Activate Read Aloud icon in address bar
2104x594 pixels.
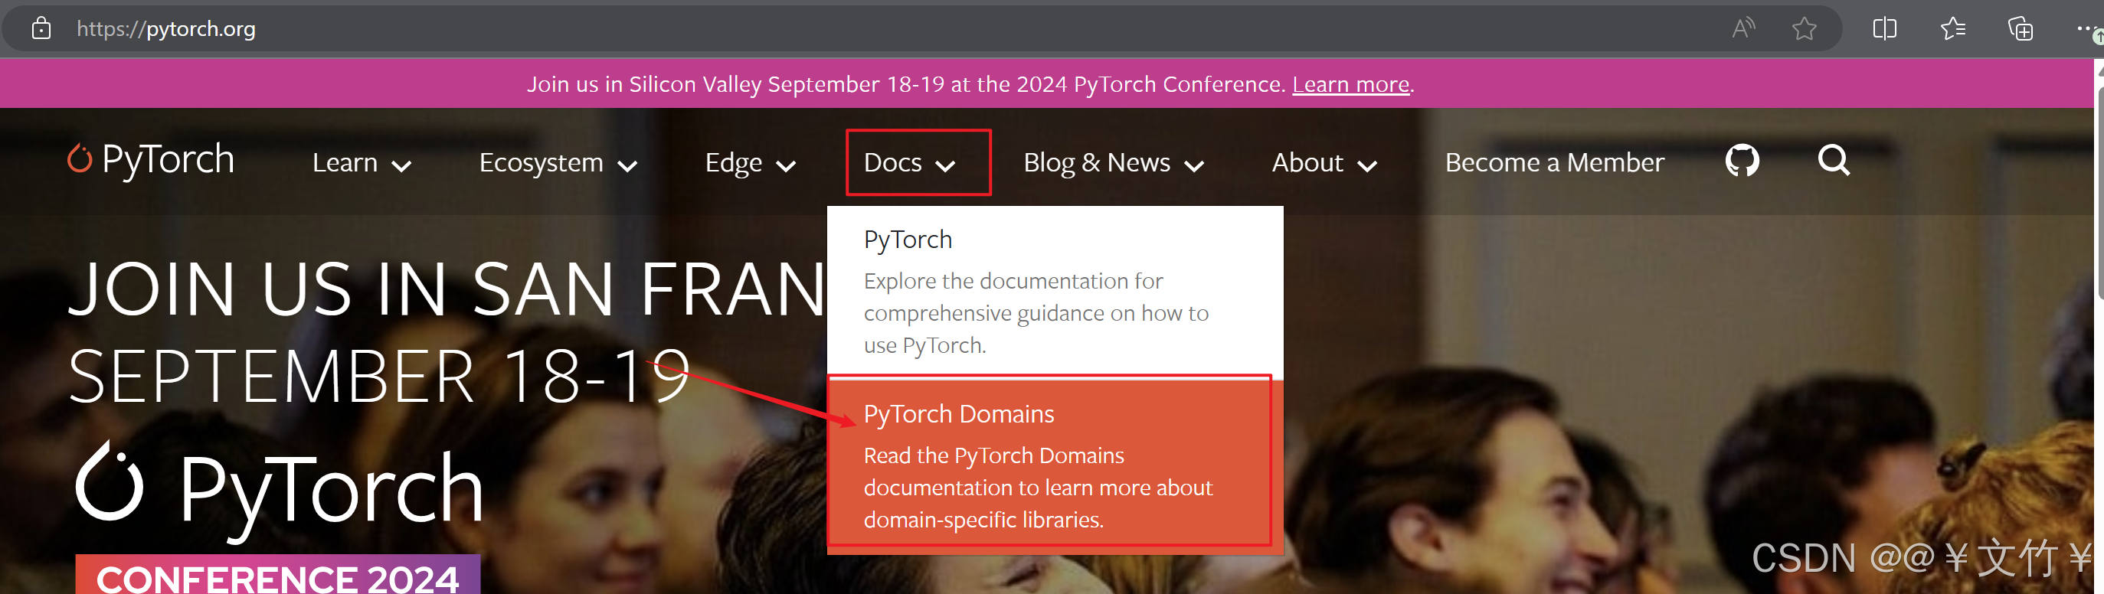[x=1743, y=28]
